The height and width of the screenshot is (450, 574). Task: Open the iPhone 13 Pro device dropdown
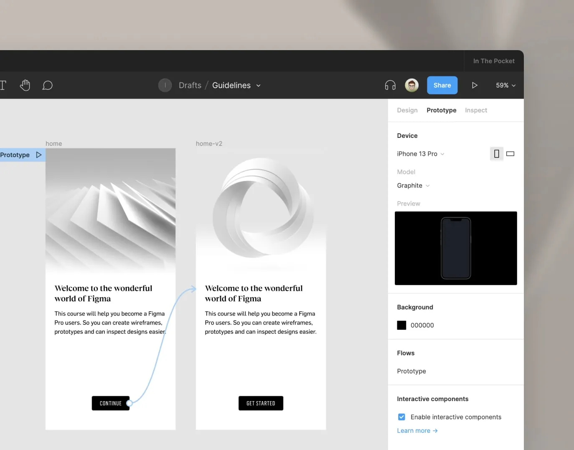(420, 153)
